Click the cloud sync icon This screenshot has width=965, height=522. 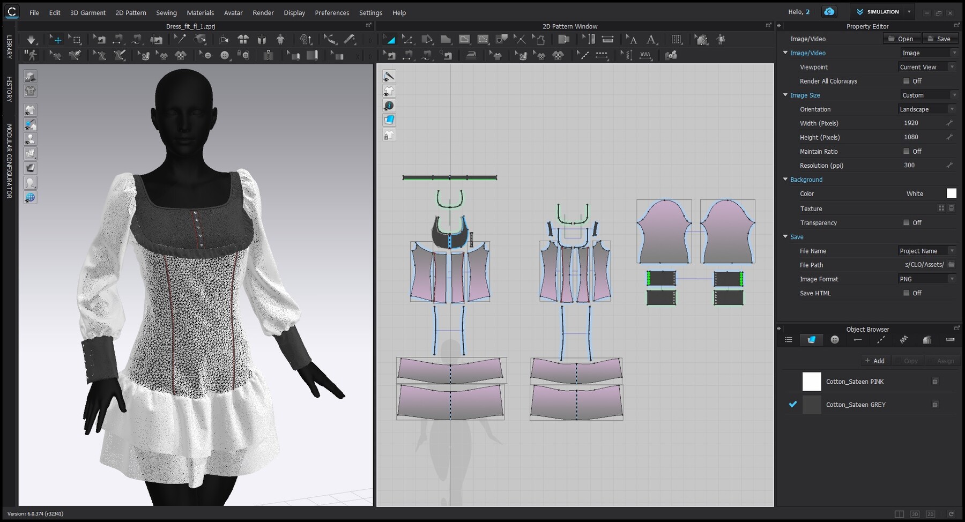click(829, 12)
